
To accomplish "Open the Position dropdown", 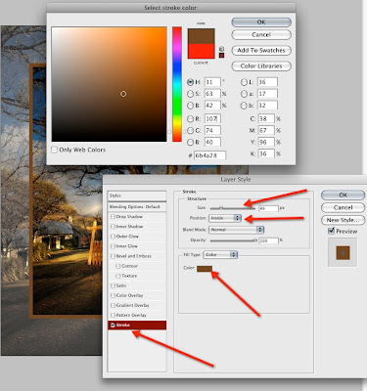I will (x=225, y=218).
